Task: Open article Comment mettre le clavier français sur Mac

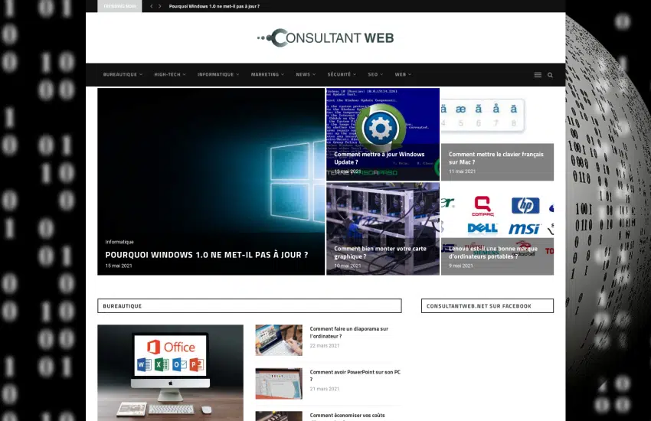Action: click(496, 158)
